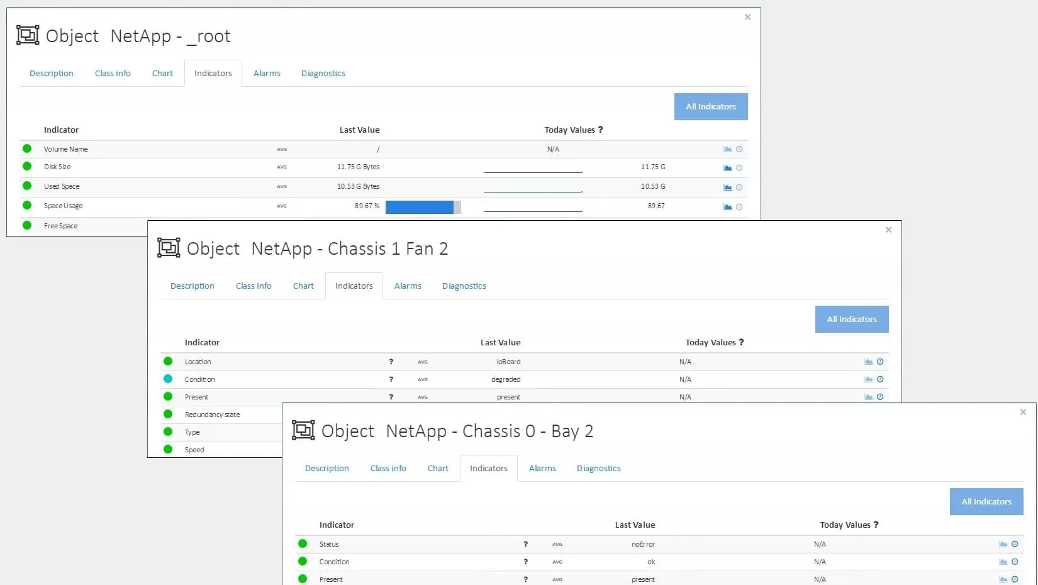This screenshot has height=585, width=1038.
Task: Open the chart icon for the Volume Name row
Action: tap(727, 149)
